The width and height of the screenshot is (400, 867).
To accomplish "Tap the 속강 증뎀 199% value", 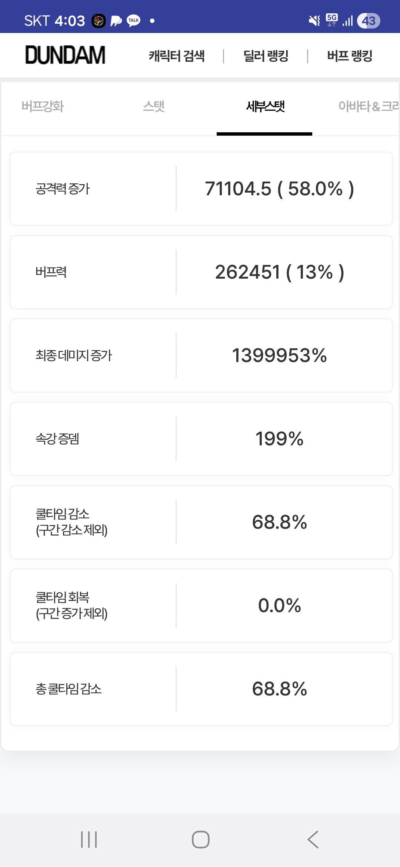I will tap(279, 439).
